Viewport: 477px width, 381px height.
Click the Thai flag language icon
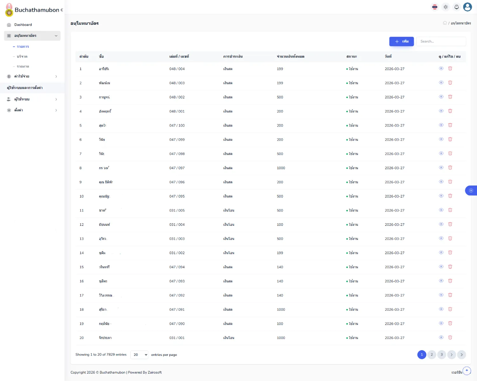coord(435,7)
